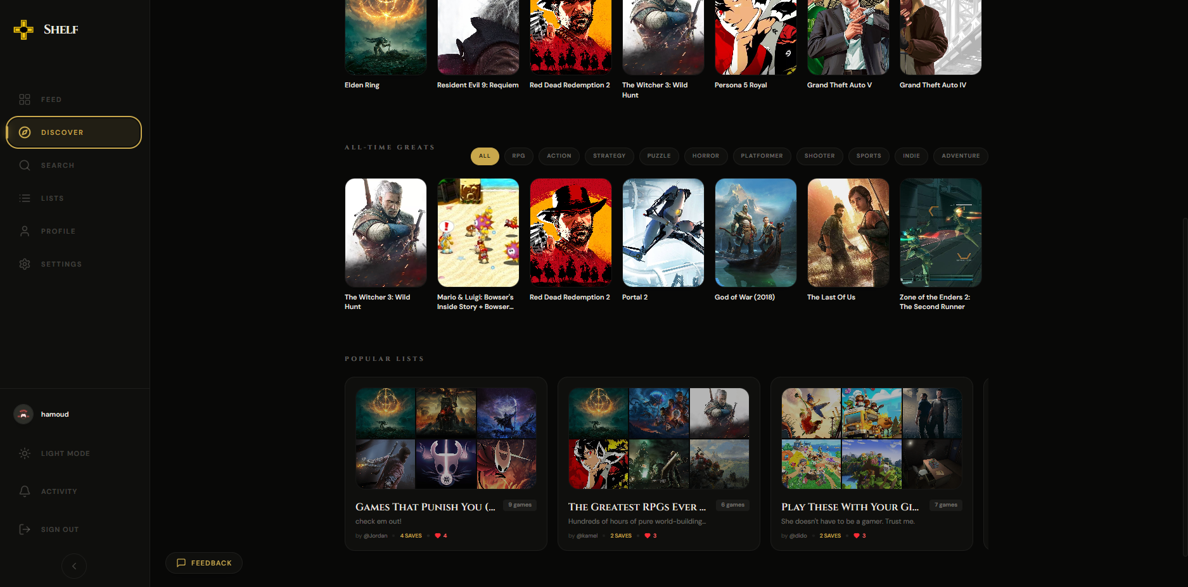
Task: Open the Grand Theft Auto IV cover
Action: tap(941, 37)
